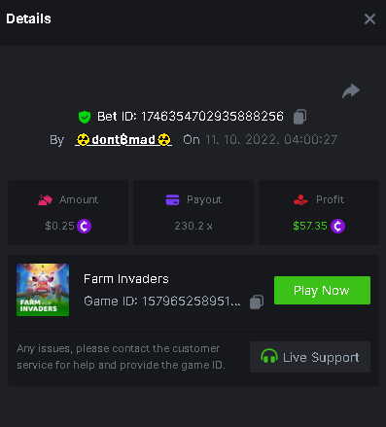Copy the Game ID to clipboard
This screenshot has width=386, height=427.
point(257,302)
